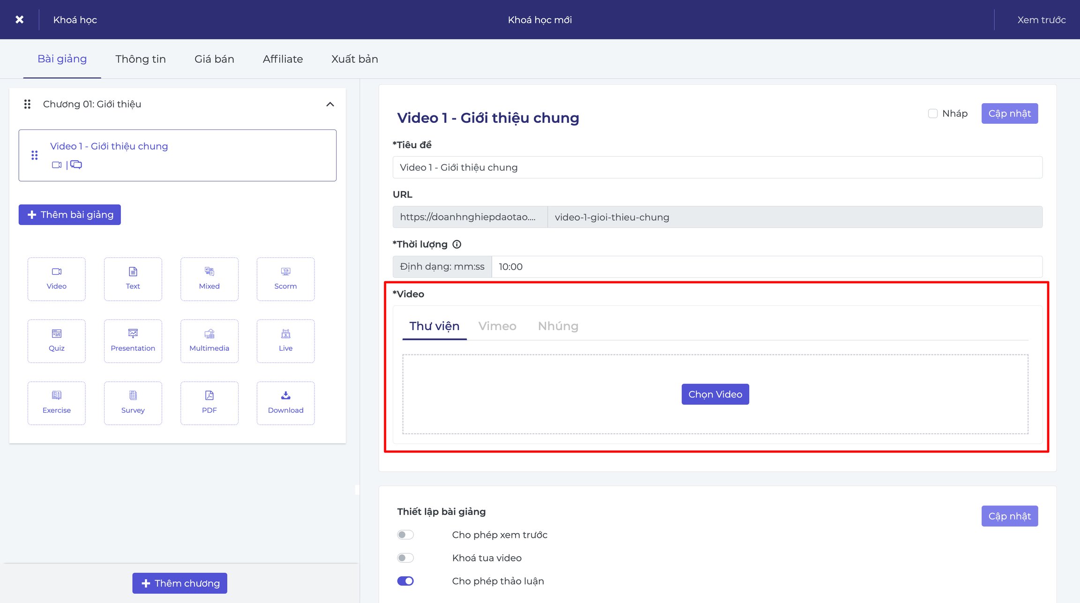
Task: Collapse Chương 01: Giới thiệu section
Action: 330,104
